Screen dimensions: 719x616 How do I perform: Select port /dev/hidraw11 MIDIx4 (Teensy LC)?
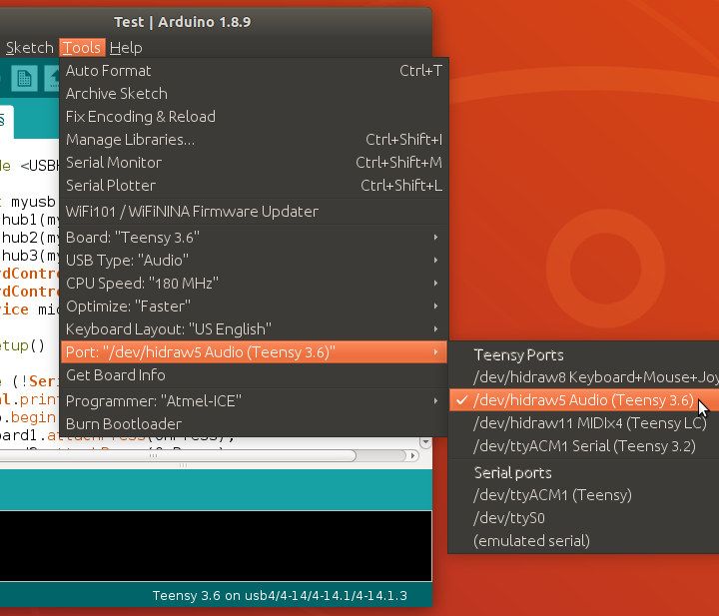584,423
